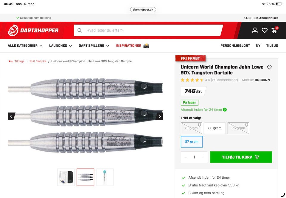Expand Dart Spillere dropdown

coord(94,46)
